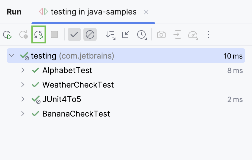Open the More options vertical dots menu

pos(208,34)
